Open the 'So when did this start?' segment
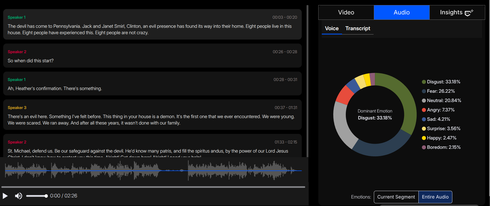The image size is (490, 206). pos(152,56)
